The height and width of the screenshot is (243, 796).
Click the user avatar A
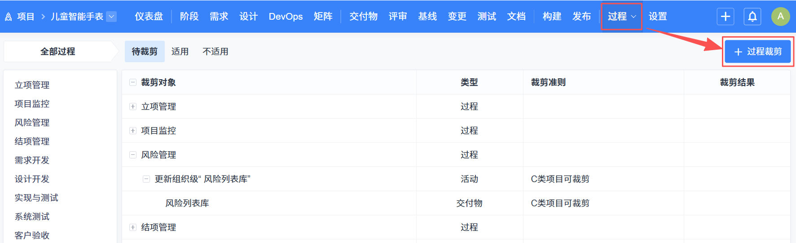pyautogui.click(x=780, y=17)
